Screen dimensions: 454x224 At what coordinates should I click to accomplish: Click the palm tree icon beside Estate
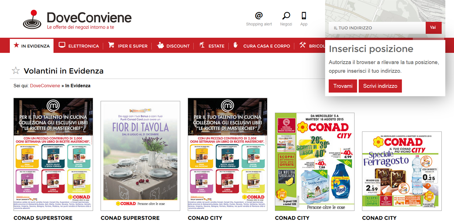click(x=202, y=45)
